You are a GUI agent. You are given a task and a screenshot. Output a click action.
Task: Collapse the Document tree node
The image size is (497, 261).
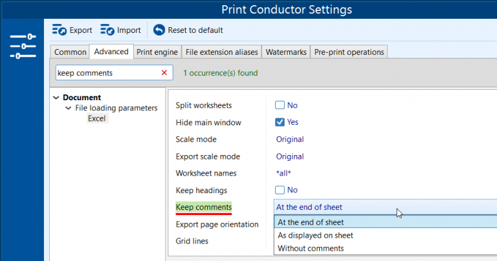pos(56,98)
